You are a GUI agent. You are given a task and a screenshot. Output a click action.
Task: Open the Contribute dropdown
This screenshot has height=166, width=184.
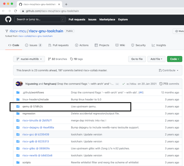(x=169, y=70)
